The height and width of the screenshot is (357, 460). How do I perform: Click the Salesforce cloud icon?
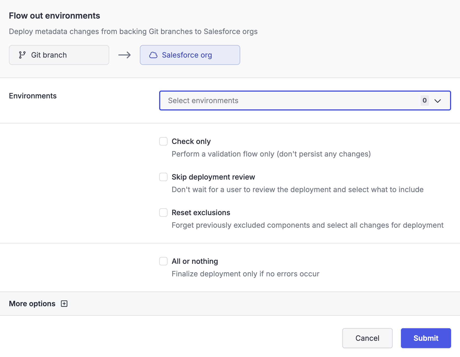(x=153, y=55)
